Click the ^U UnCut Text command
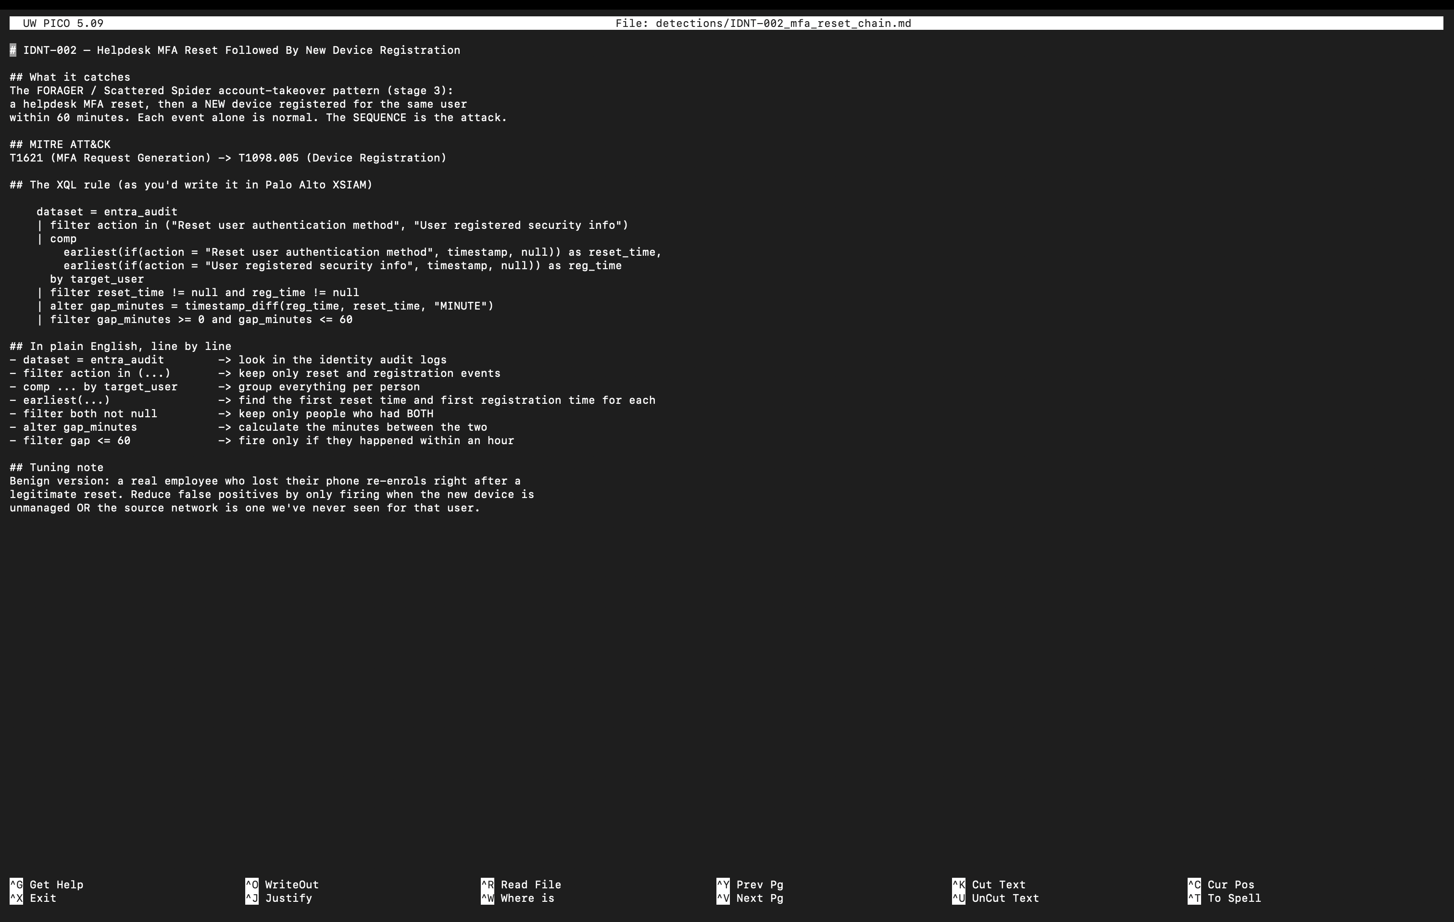This screenshot has height=922, width=1454. [996, 898]
